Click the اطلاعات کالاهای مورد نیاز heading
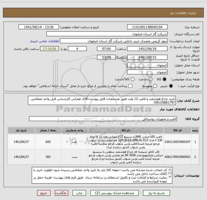 pos(179,109)
